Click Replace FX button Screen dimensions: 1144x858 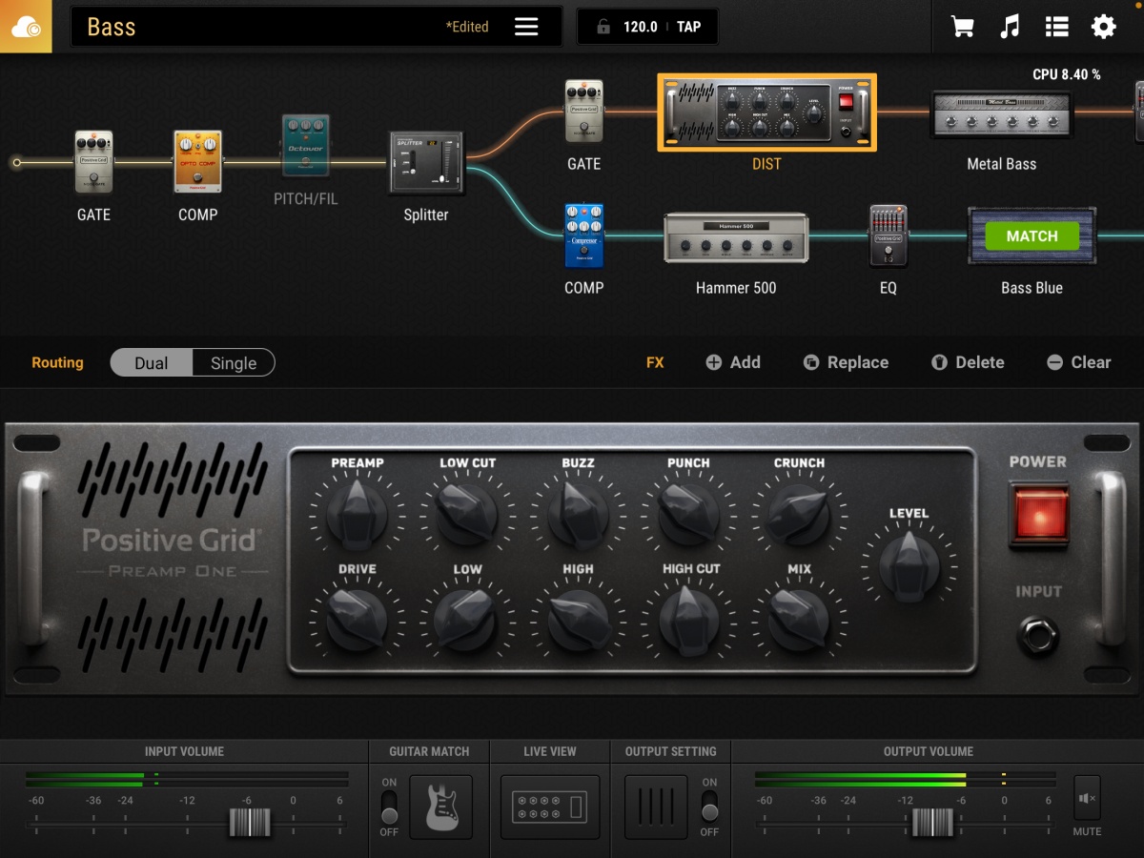(846, 362)
